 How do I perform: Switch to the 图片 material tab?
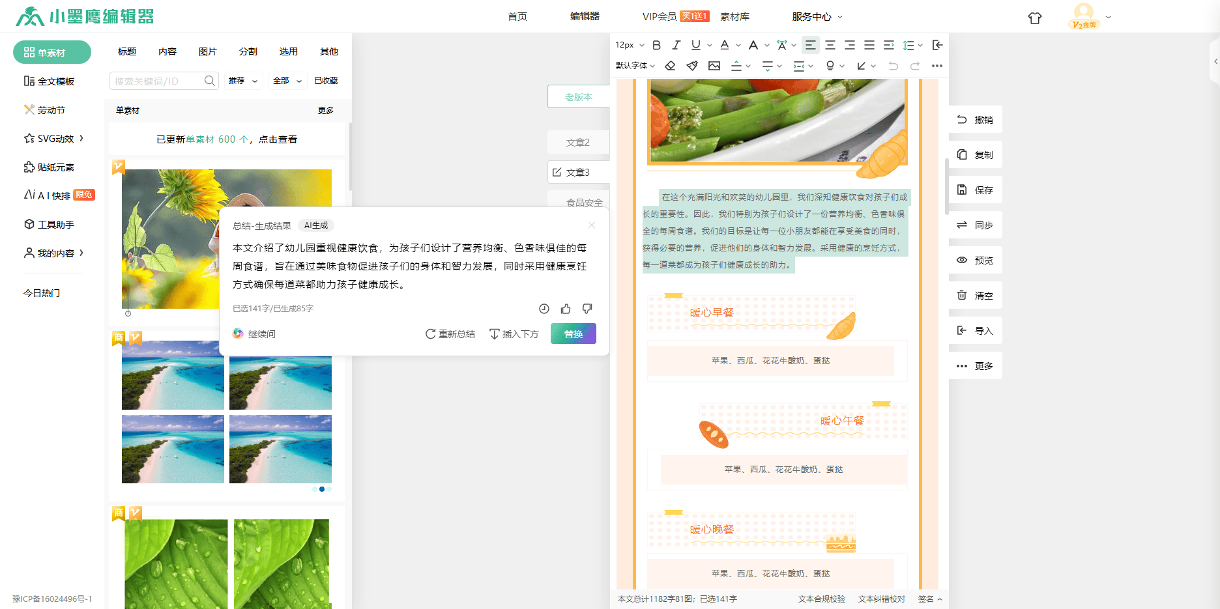point(207,51)
